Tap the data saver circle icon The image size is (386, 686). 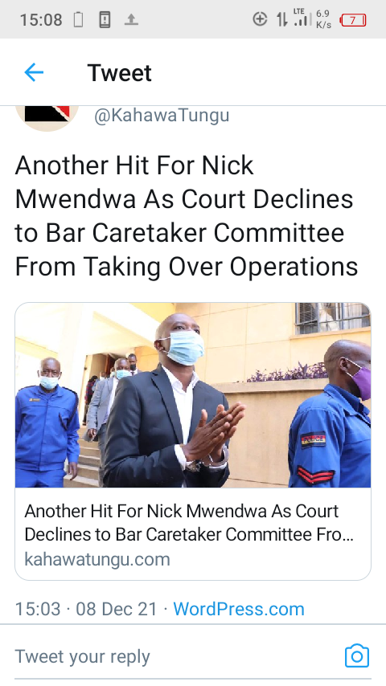pyautogui.click(x=260, y=19)
